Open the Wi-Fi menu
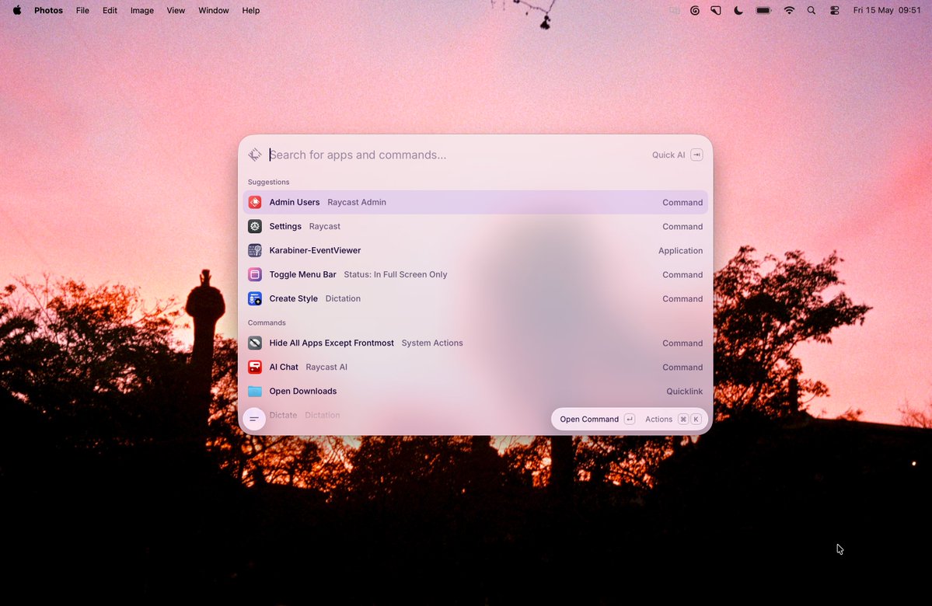The height and width of the screenshot is (606, 932). [x=789, y=10]
